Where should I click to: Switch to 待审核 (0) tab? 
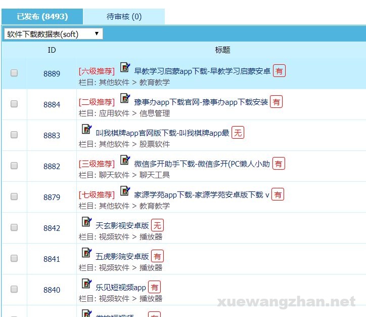124,16
